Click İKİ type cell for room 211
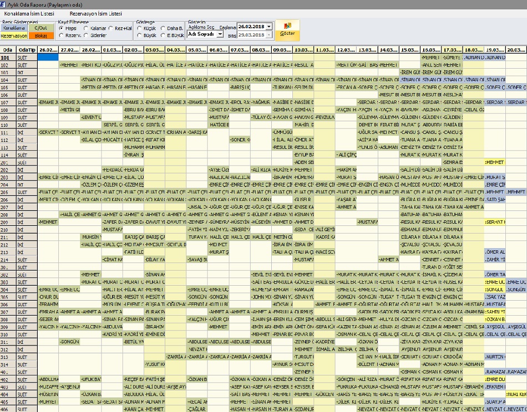Image resolution: width=527 pixels, height=412 pixels. coord(27,237)
